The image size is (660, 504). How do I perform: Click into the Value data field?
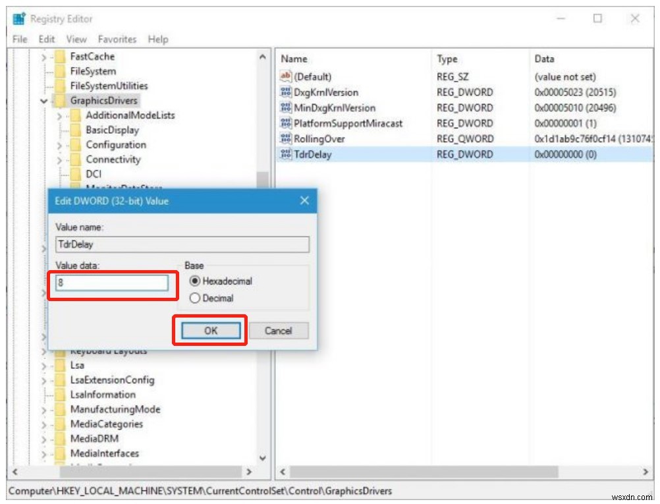111,283
